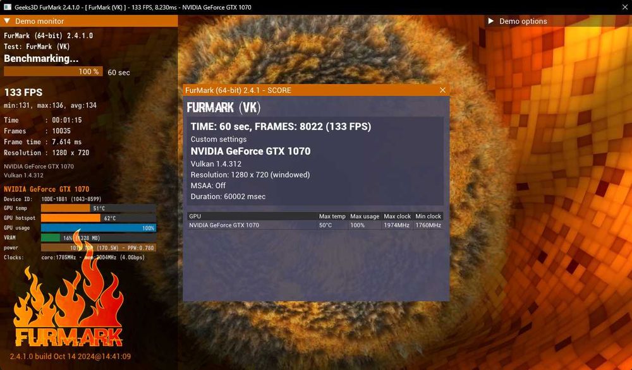Select the 'Demo monitor' header label
This screenshot has height=370, width=632.
coord(39,21)
